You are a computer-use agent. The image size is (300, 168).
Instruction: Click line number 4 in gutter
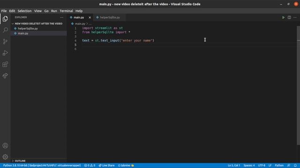[75, 41]
